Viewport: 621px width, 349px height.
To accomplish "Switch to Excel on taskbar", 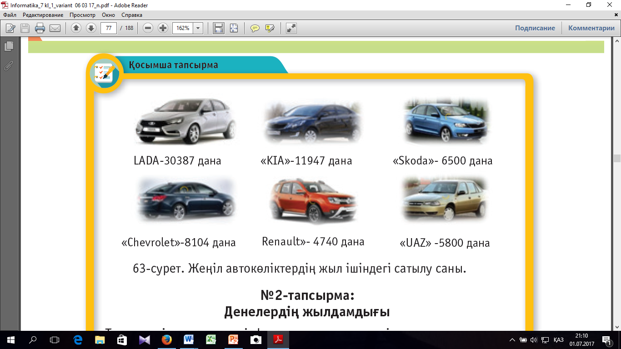I will (211, 339).
